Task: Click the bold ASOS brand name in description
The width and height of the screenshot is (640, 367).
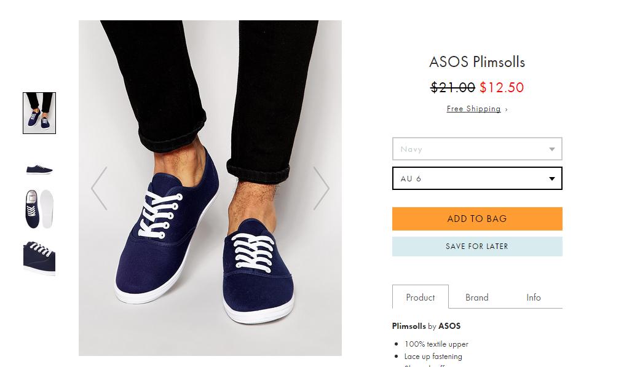Action: [449, 326]
